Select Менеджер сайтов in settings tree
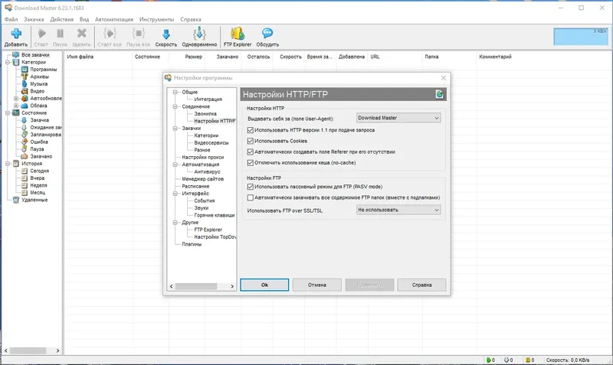Viewport: 613px width, 365px height. point(202,179)
